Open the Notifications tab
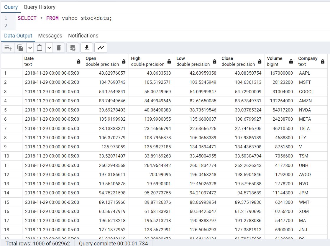Image resolution: width=330 pixels, height=246 pixels. (x=83, y=35)
